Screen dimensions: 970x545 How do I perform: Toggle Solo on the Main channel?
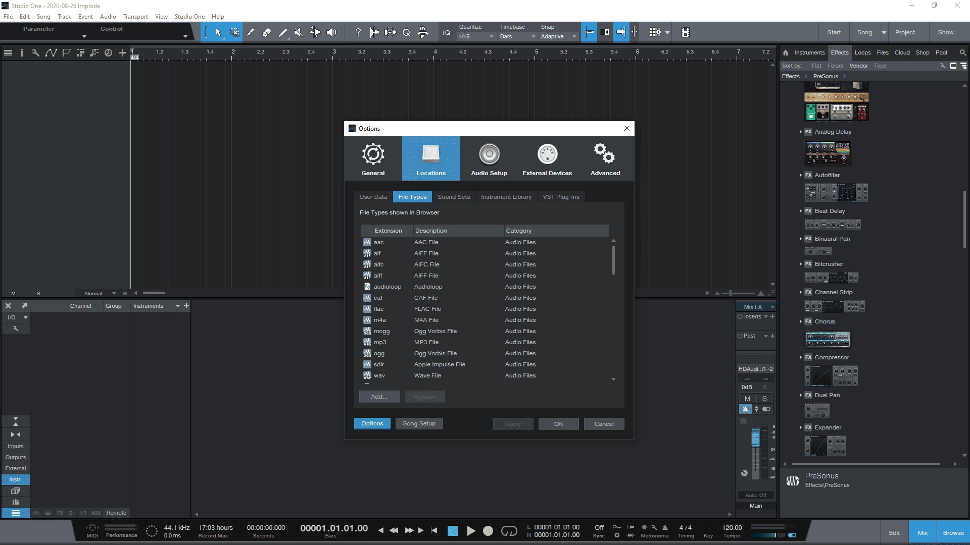click(x=764, y=399)
